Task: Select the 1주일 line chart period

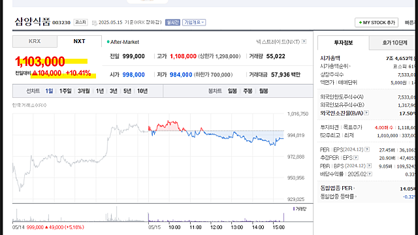Action: click(x=65, y=91)
